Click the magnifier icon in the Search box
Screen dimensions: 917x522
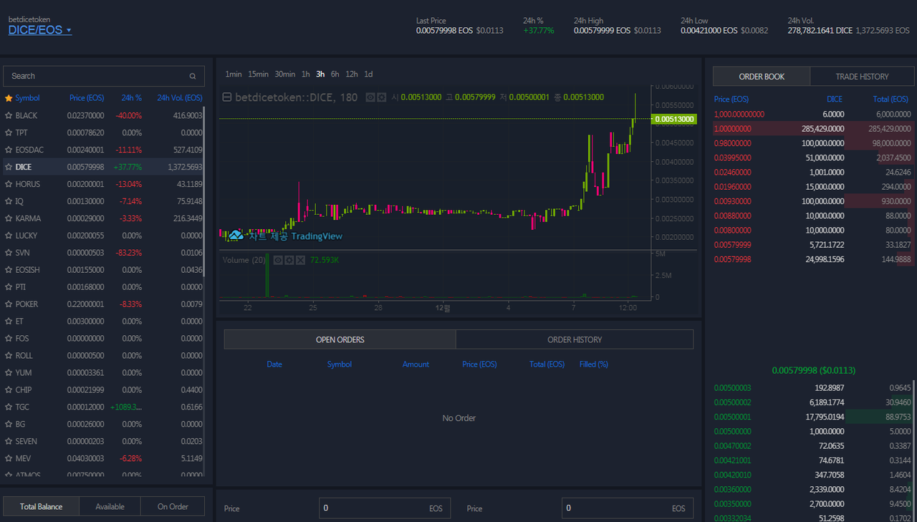click(193, 76)
